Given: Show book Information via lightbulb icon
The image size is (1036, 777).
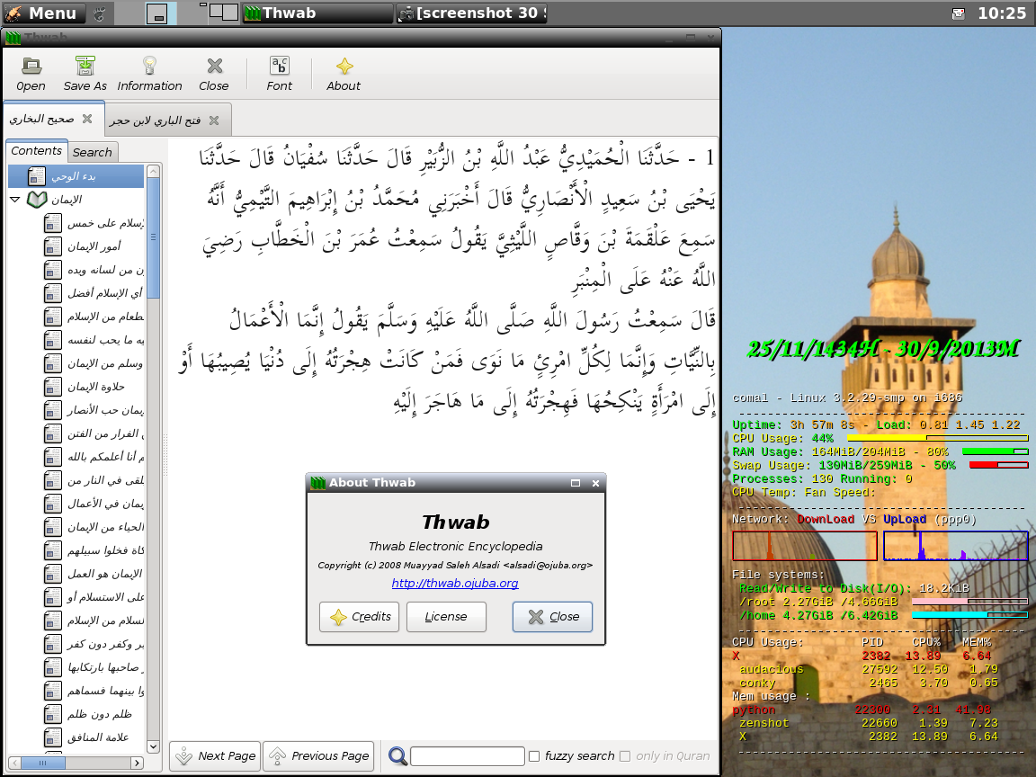Looking at the screenshot, I should tap(149, 66).
